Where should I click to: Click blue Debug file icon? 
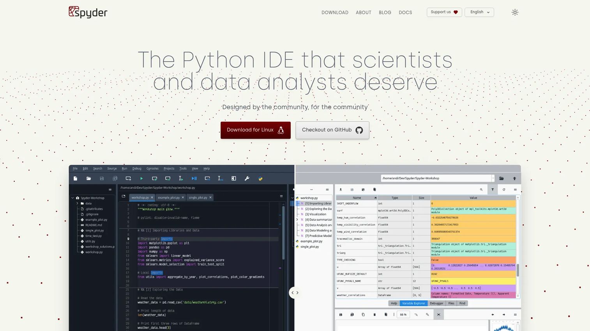(x=194, y=179)
